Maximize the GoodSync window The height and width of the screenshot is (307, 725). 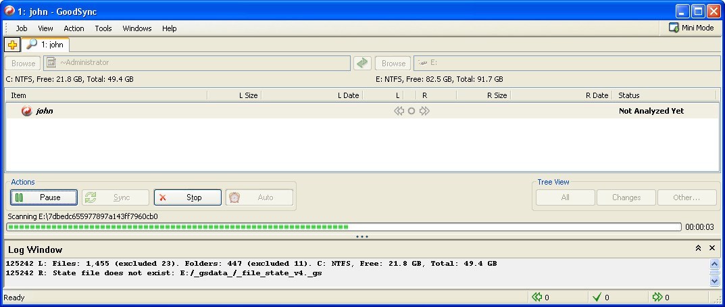point(698,11)
